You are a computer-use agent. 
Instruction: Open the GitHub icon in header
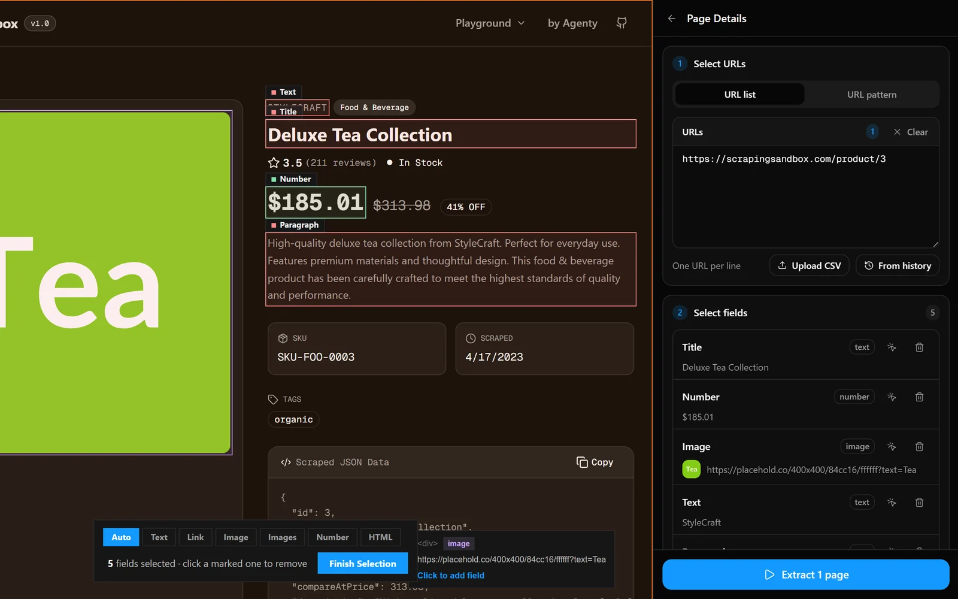coord(622,23)
